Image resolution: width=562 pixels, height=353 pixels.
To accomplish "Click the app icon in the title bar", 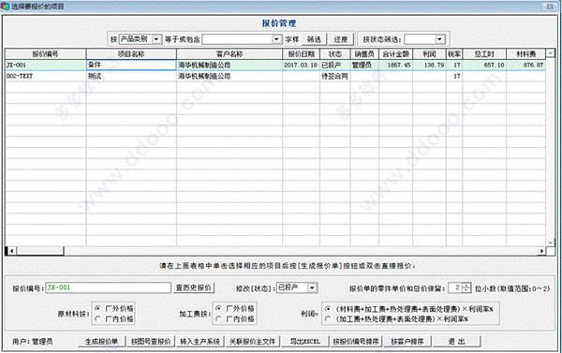I will pyautogui.click(x=5, y=7).
